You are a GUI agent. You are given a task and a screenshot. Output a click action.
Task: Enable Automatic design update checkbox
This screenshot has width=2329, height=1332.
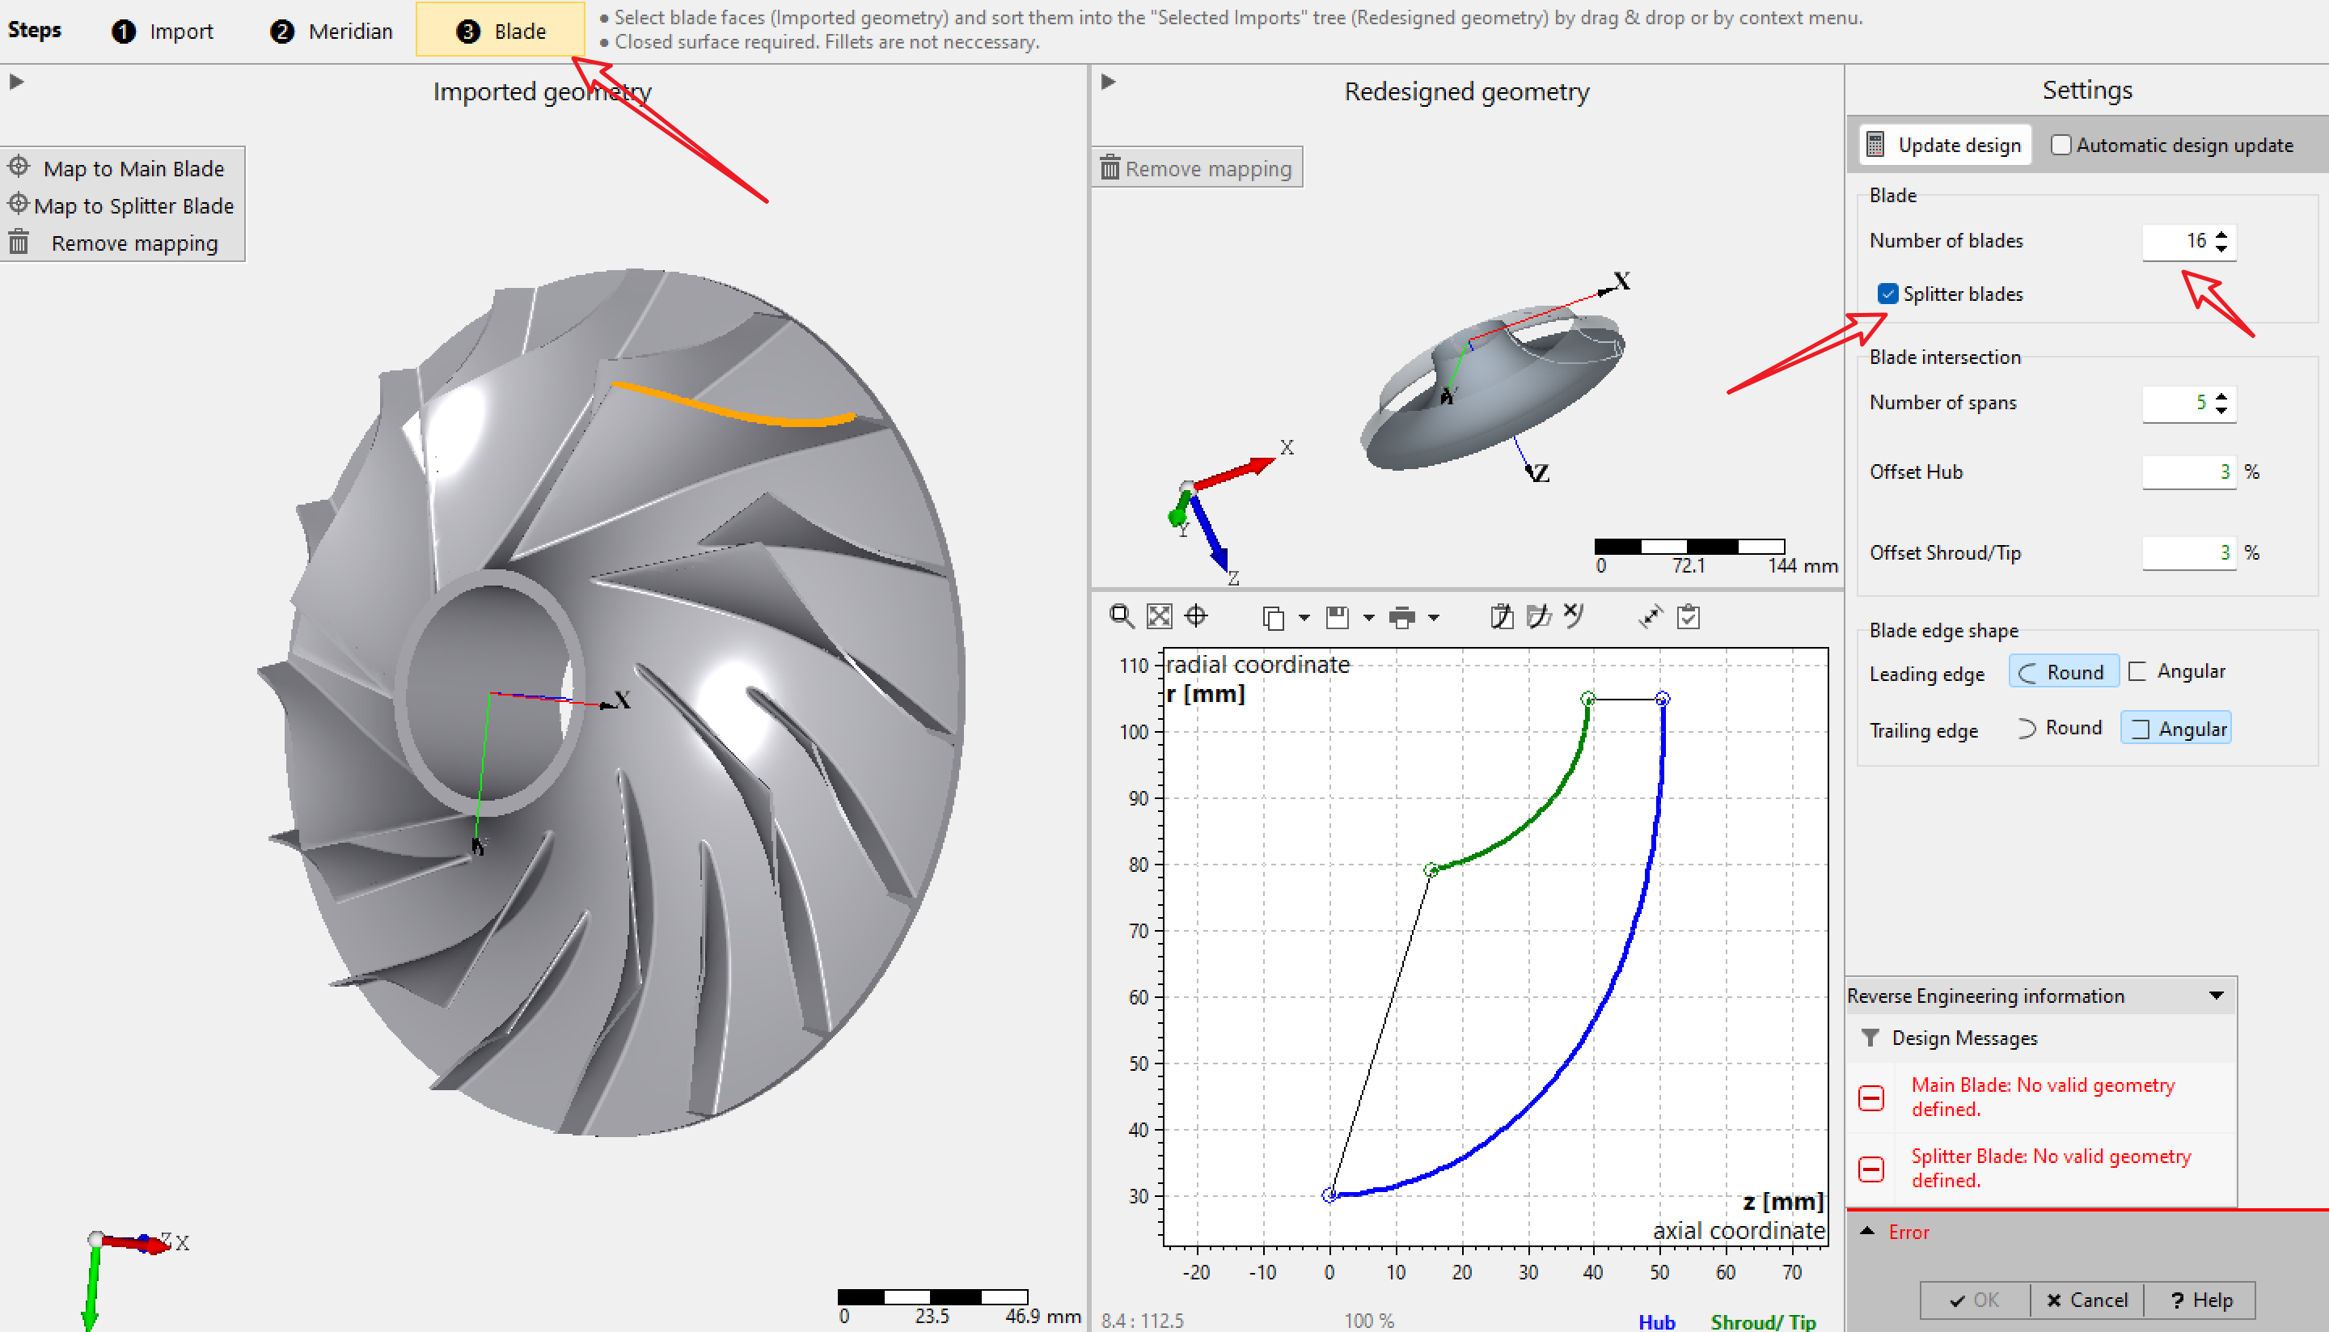click(x=2060, y=146)
